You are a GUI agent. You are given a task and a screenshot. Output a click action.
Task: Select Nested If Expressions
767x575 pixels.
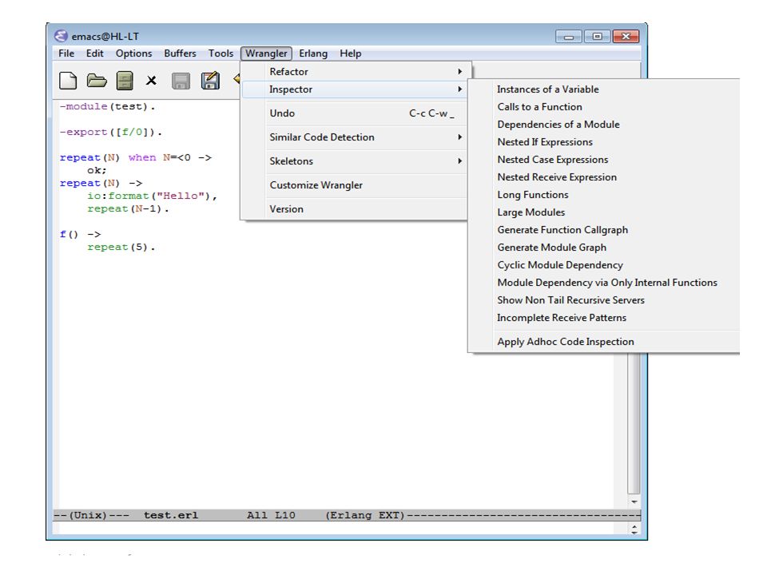click(x=604, y=142)
